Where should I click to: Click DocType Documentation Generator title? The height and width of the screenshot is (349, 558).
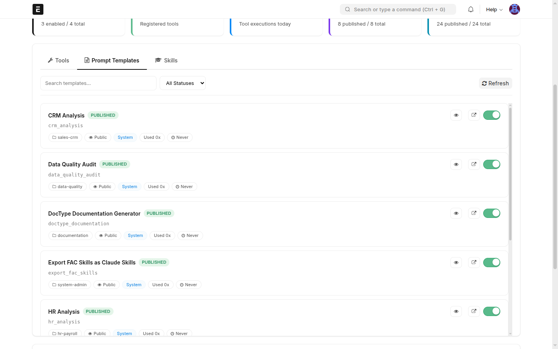tap(94, 214)
